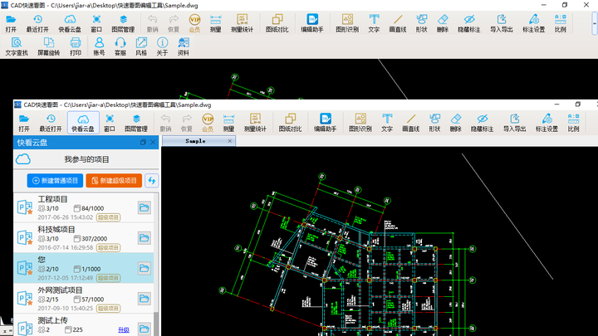The image size is (598, 336).
Task: Open 编辑助手 in the back window
Action: [312, 23]
